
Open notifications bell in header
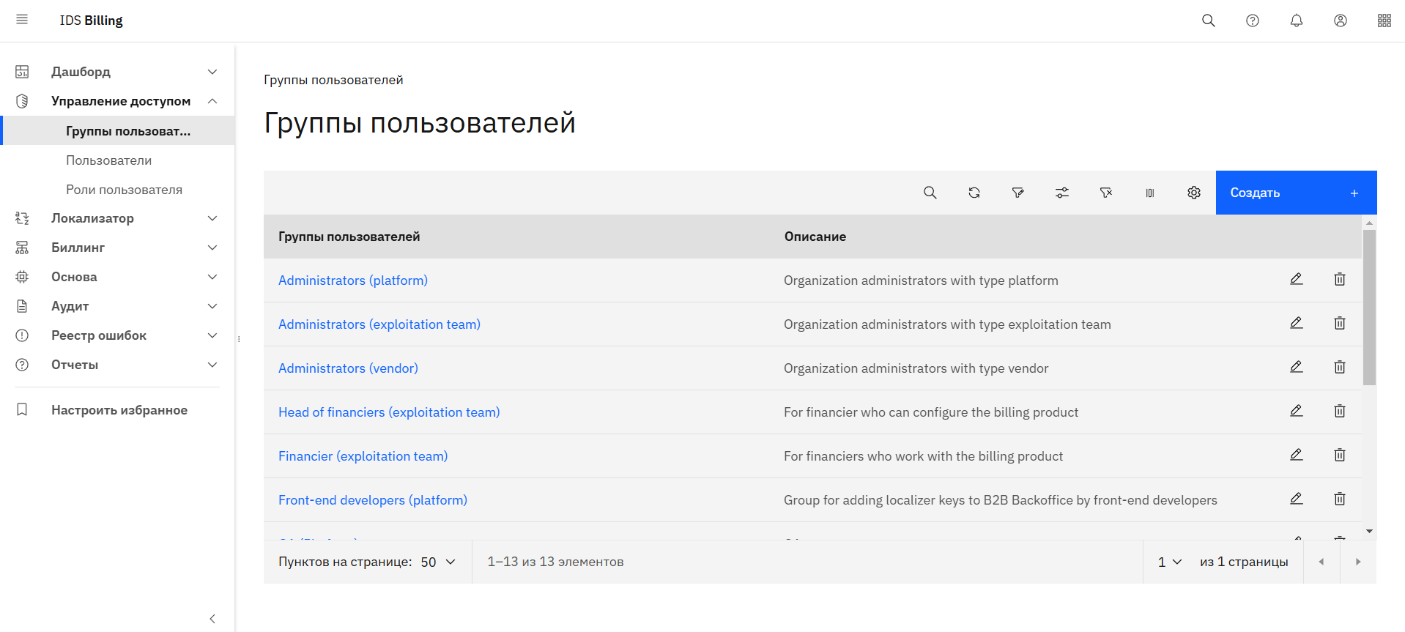click(x=1296, y=21)
